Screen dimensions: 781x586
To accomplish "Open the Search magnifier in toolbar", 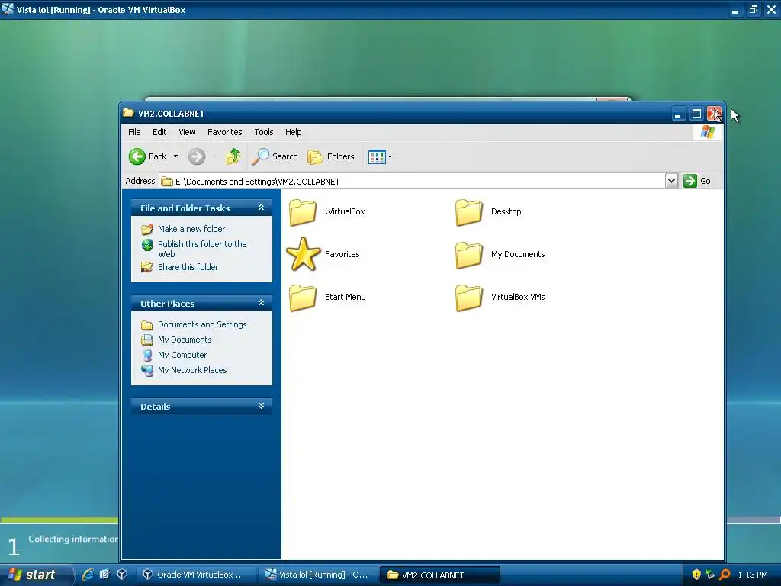I will pos(275,156).
